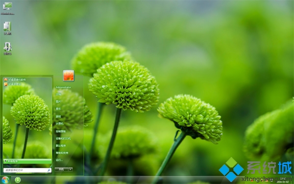Click the 搜索程序和文件 search box
294x184 pixels.
(27, 170)
